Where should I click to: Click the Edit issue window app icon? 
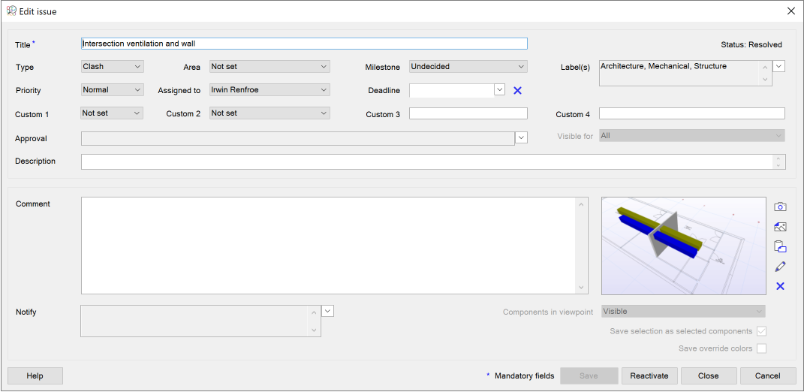tap(11, 11)
